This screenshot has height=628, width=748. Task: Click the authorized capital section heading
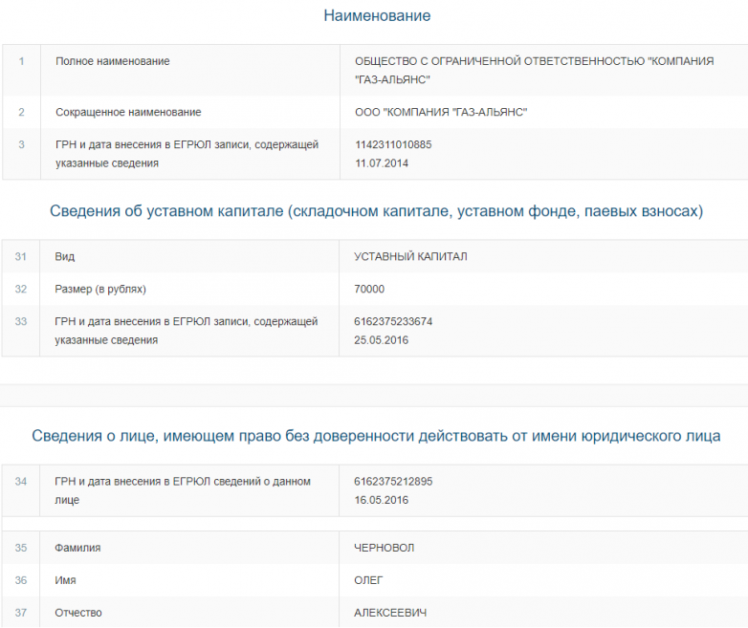[376, 211]
